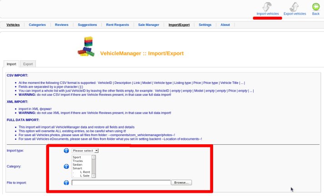Select L Rent subcategory in the list
Viewport: 324px width, 196px height.
[81, 172]
